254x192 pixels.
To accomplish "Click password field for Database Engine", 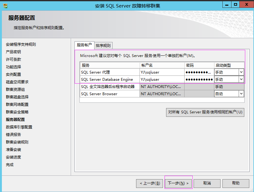I will 199,80.
